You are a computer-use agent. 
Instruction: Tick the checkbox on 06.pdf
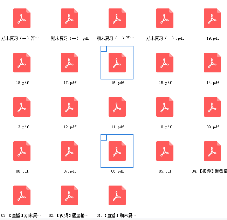coord(104,137)
